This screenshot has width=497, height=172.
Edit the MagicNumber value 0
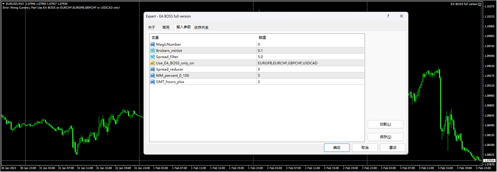click(310, 44)
